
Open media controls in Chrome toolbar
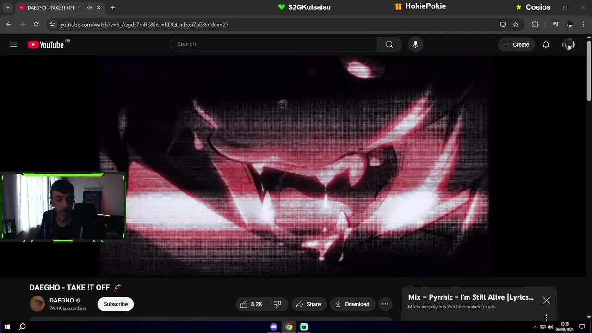(x=556, y=25)
